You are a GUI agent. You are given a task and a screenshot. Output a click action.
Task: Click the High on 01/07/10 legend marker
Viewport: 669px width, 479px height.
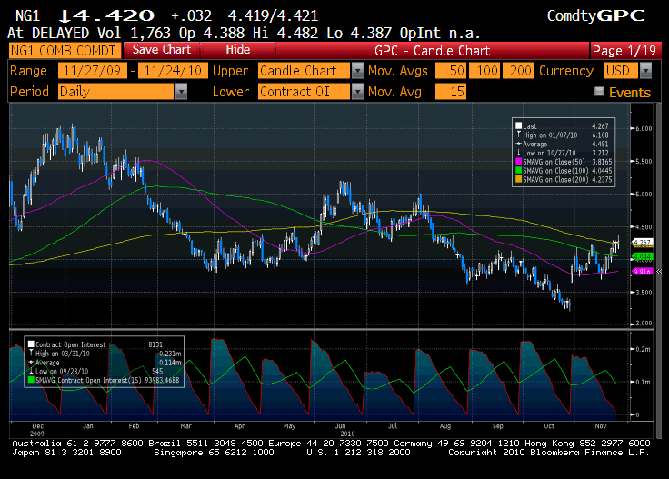click(518, 135)
